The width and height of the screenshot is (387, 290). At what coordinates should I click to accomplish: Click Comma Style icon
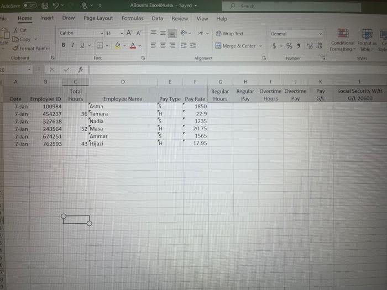pos(299,46)
